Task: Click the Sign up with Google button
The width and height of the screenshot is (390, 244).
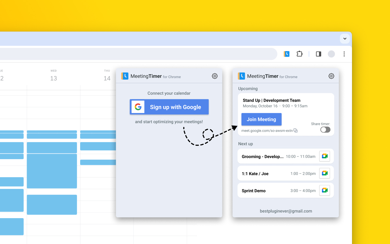Action: [x=169, y=107]
